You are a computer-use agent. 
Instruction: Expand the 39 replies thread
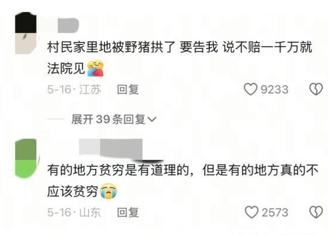pos(114,119)
